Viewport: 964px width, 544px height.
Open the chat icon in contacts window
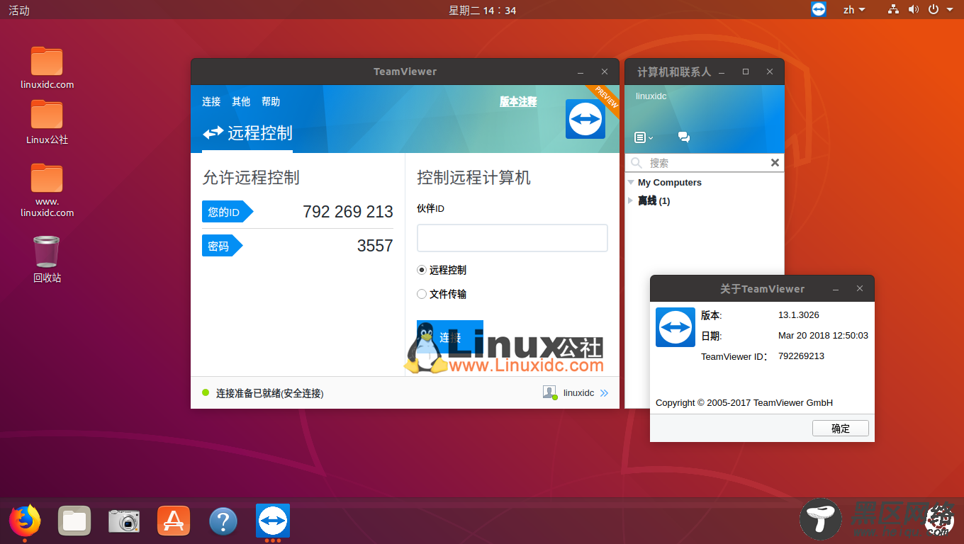click(684, 137)
